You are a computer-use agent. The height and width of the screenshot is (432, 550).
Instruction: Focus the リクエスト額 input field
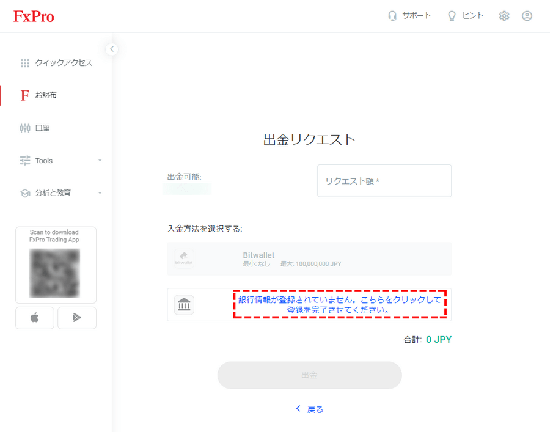pyautogui.click(x=384, y=181)
